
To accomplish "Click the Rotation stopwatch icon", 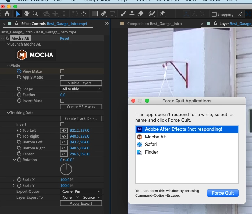I will coord(19,160).
